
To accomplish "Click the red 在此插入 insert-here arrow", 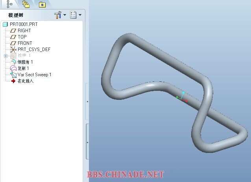I will [13, 81].
